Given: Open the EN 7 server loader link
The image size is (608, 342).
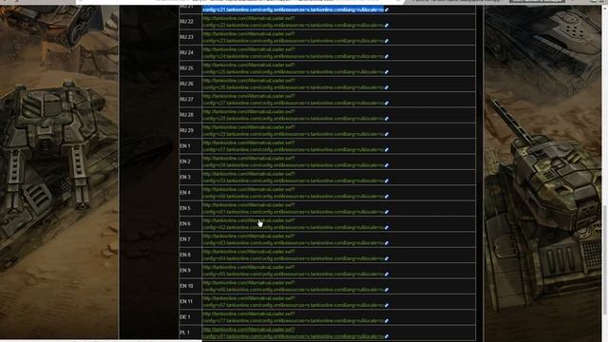Looking at the screenshot, I should click(x=293, y=239).
